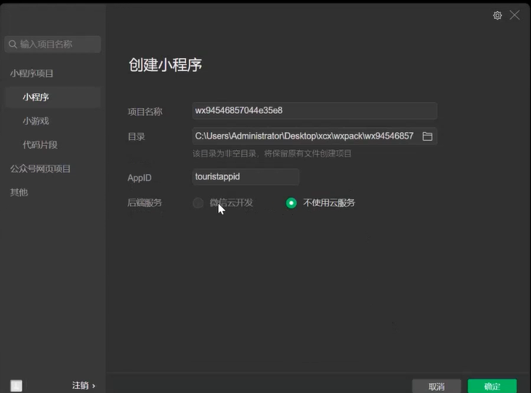The image size is (531, 393).
Task: Click the 创建小程序 heading text
Action: pyautogui.click(x=166, y=65)
